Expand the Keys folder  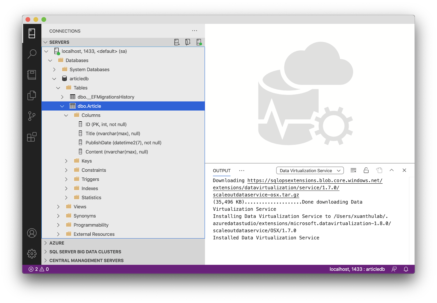[x=66, y=161]
